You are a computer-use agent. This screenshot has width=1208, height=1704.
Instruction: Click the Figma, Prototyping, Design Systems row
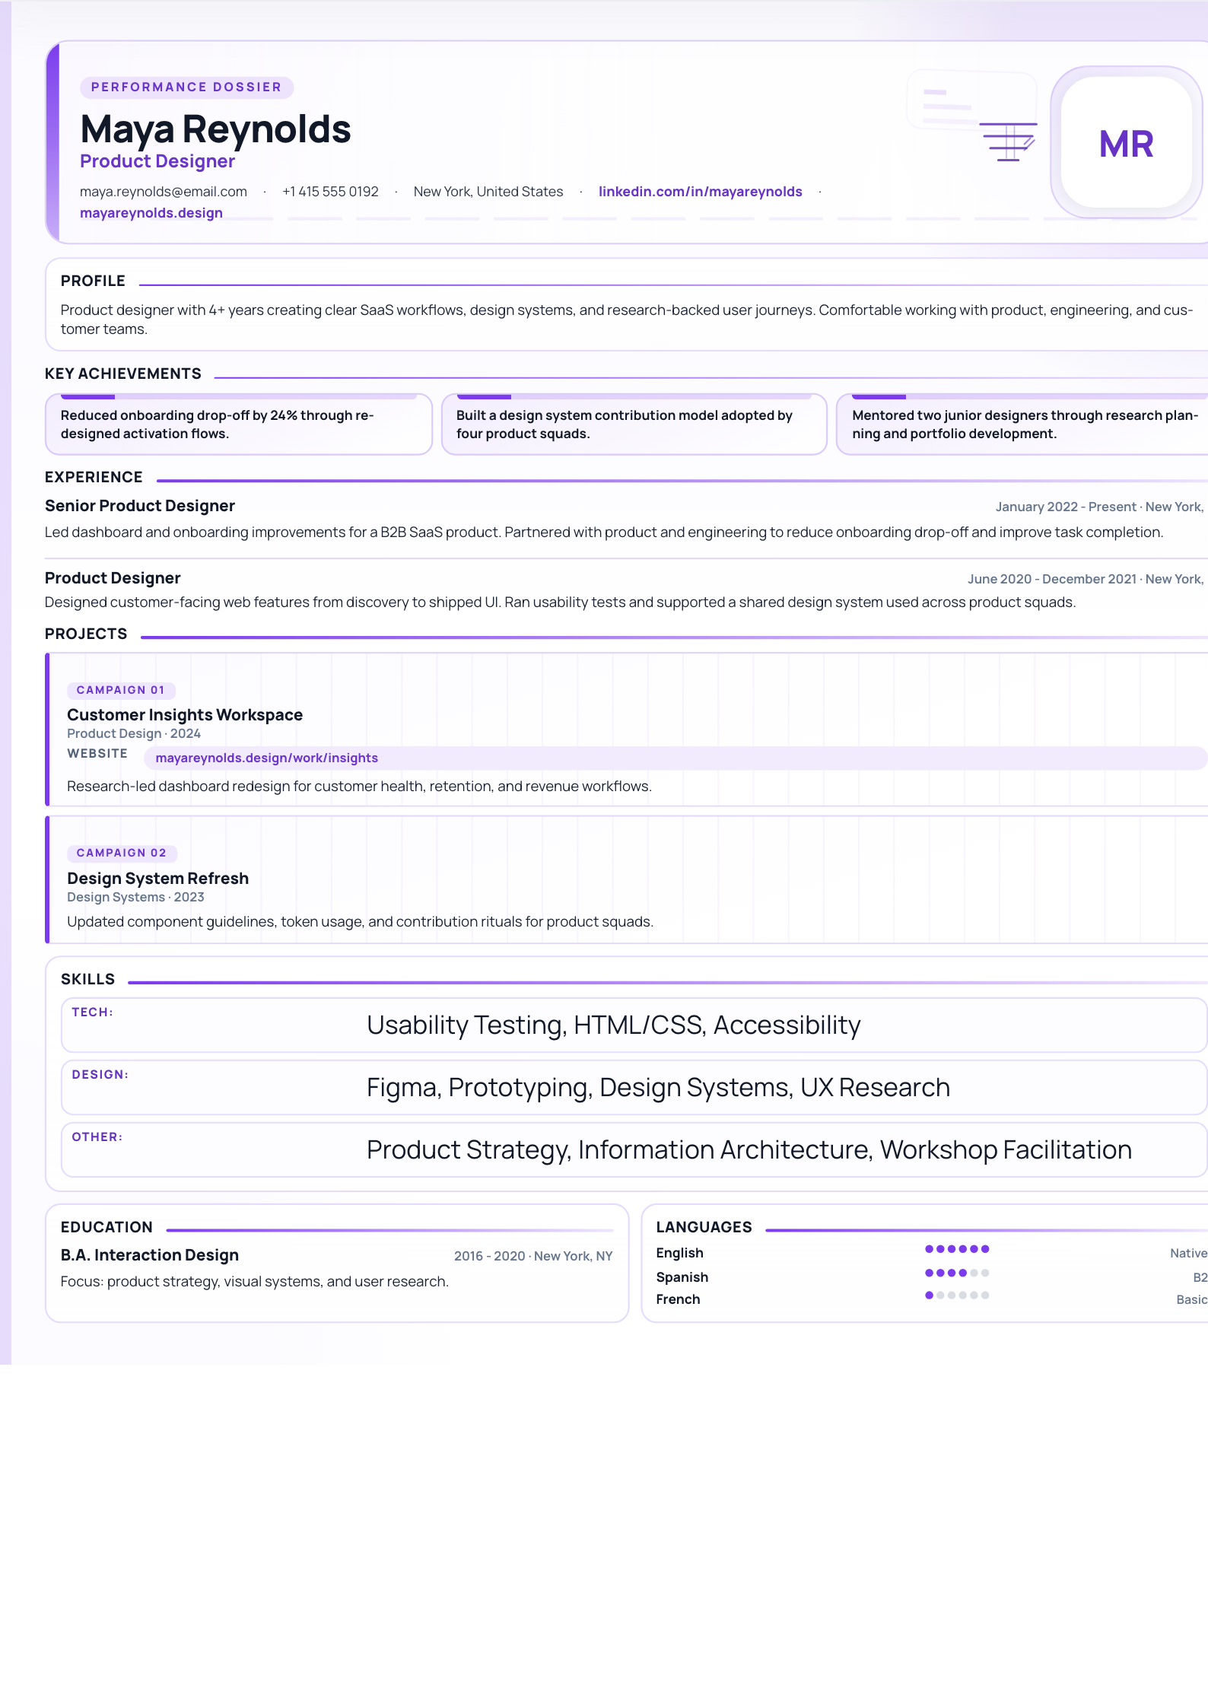634,1087
